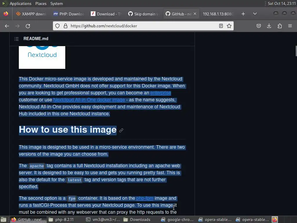Click the 'How to use this image' heading

point(68,130)
